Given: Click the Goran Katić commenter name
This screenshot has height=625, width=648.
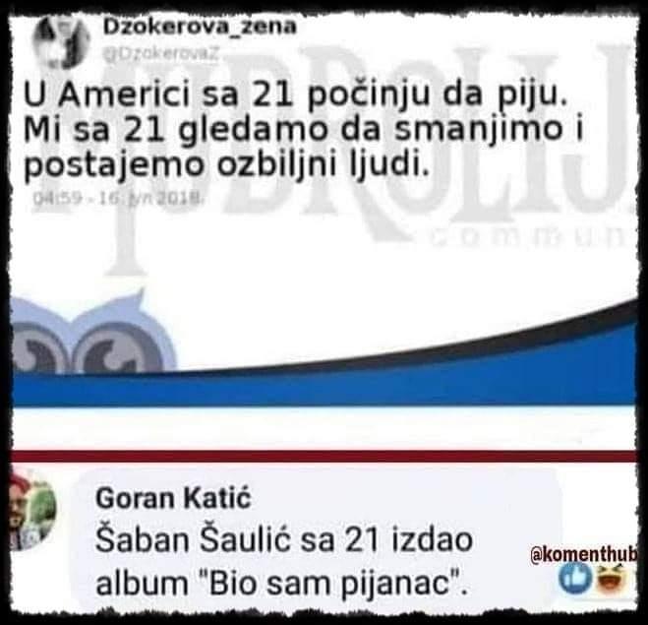Looking at the screenshot, I should [173, 498].
